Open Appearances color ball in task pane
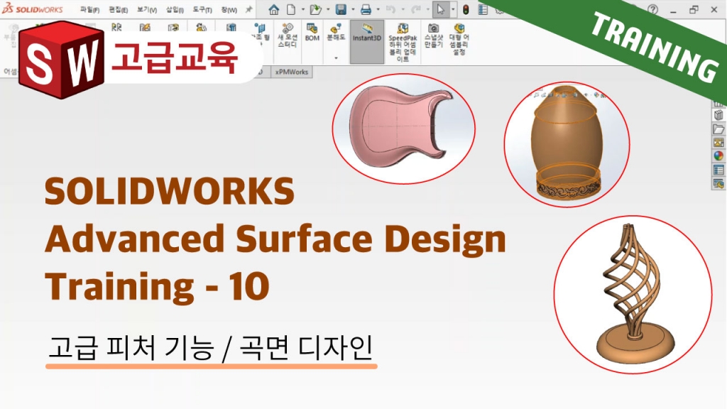Screen dimensions: 727x409 pos(718,156)
